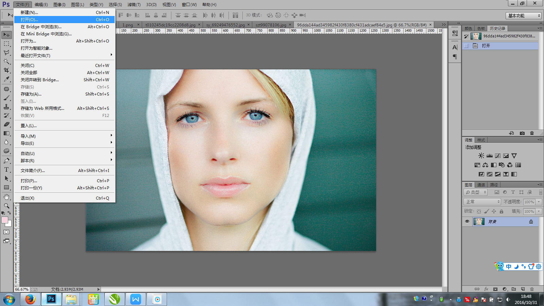Expand the 最近打开文件 submenu
Screen dimensions: 544x306
[65, 55]
